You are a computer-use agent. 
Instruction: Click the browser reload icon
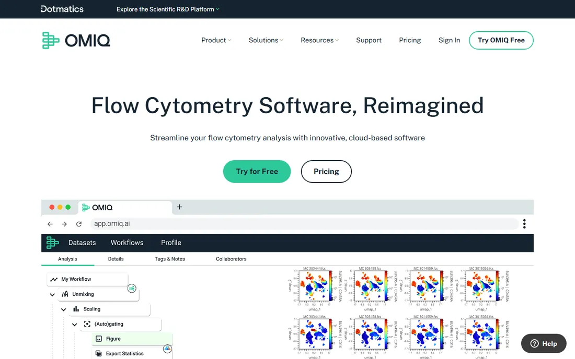click(x=79, y=224)
